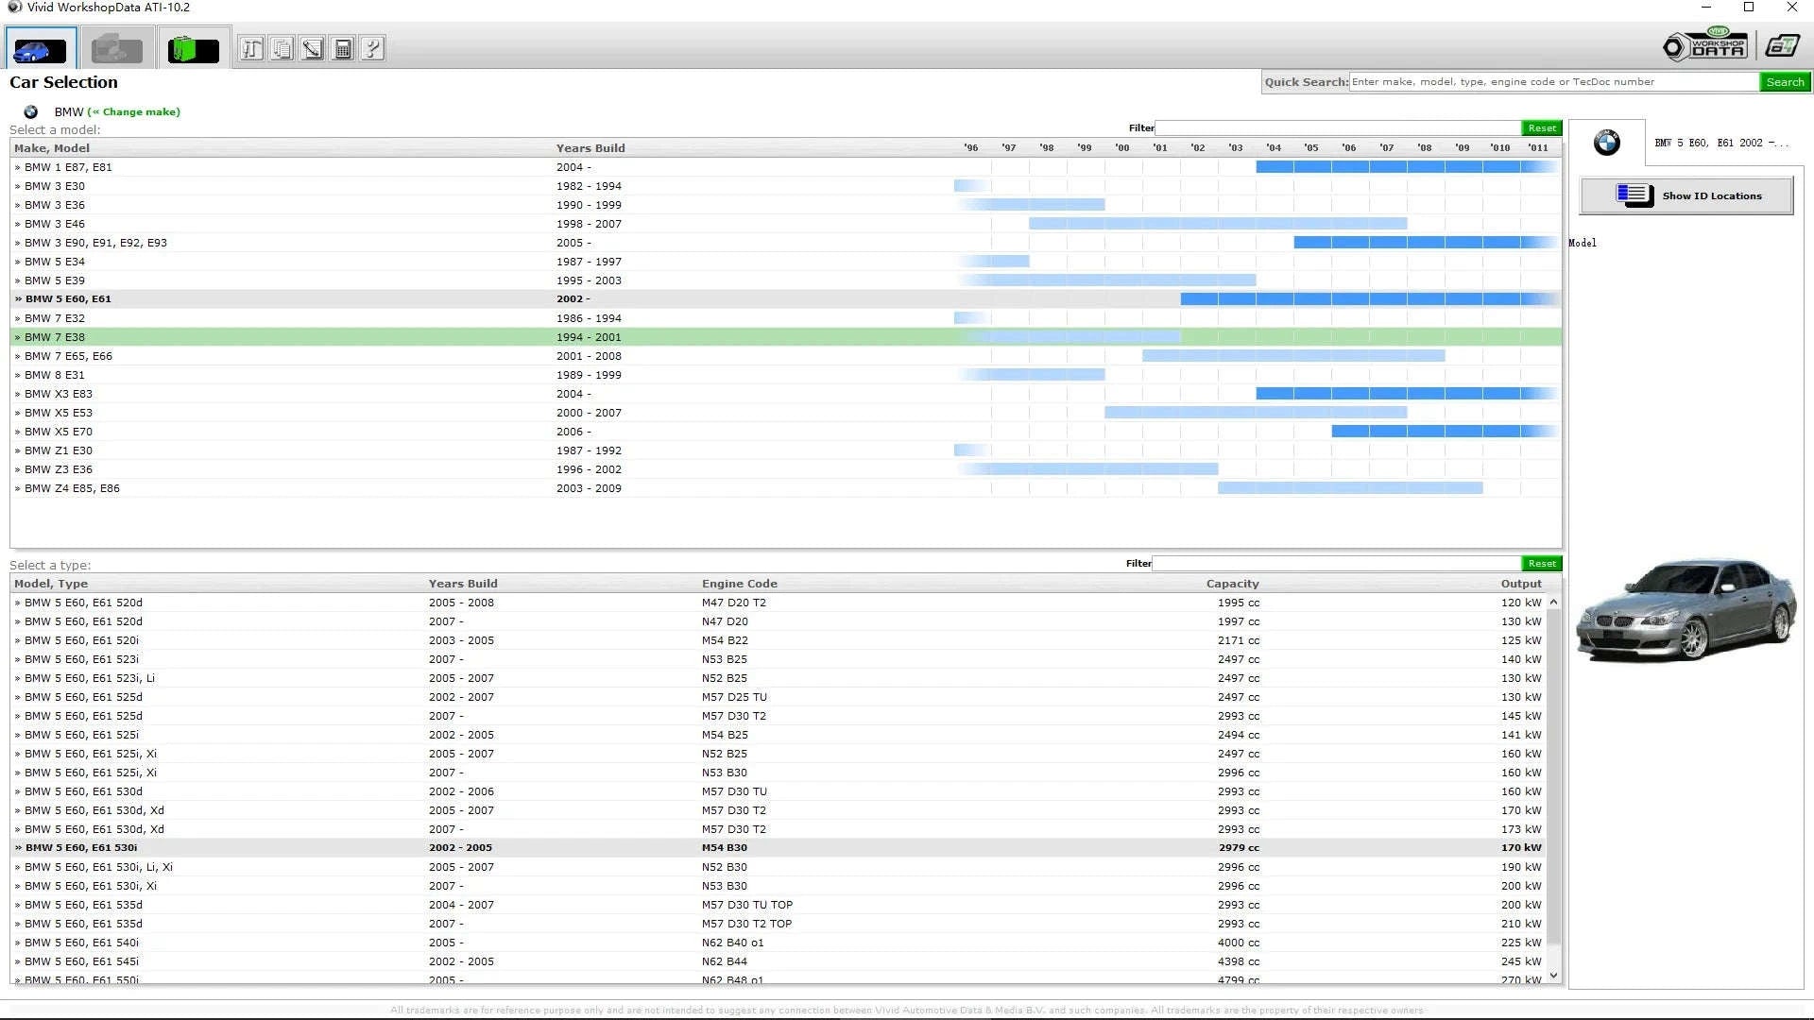Open the green repair manuals module icon
Image resolution: width=1814 pixels, height=1020 pixels.
[x=192, y=47]
